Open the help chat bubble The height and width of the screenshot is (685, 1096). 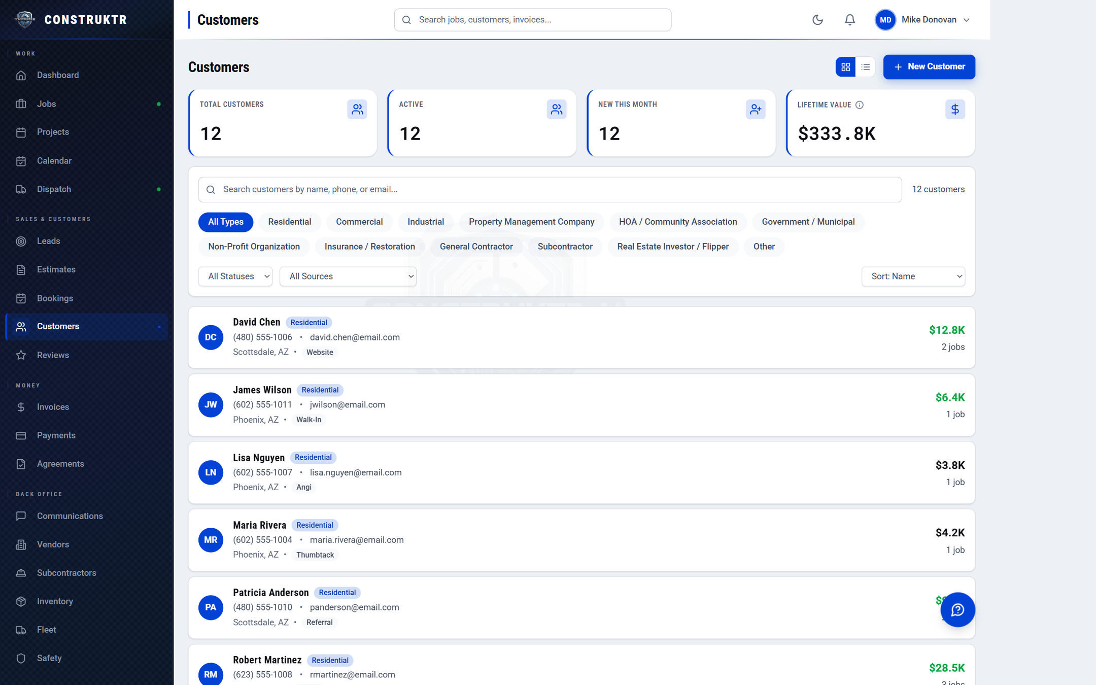(x=957, y=609)
